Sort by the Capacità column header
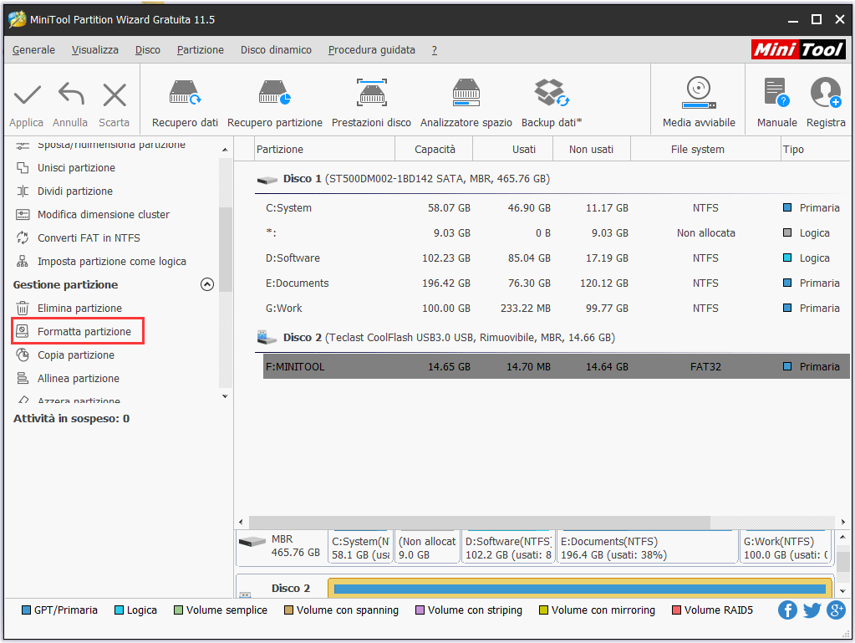 (x=435, y=150)
